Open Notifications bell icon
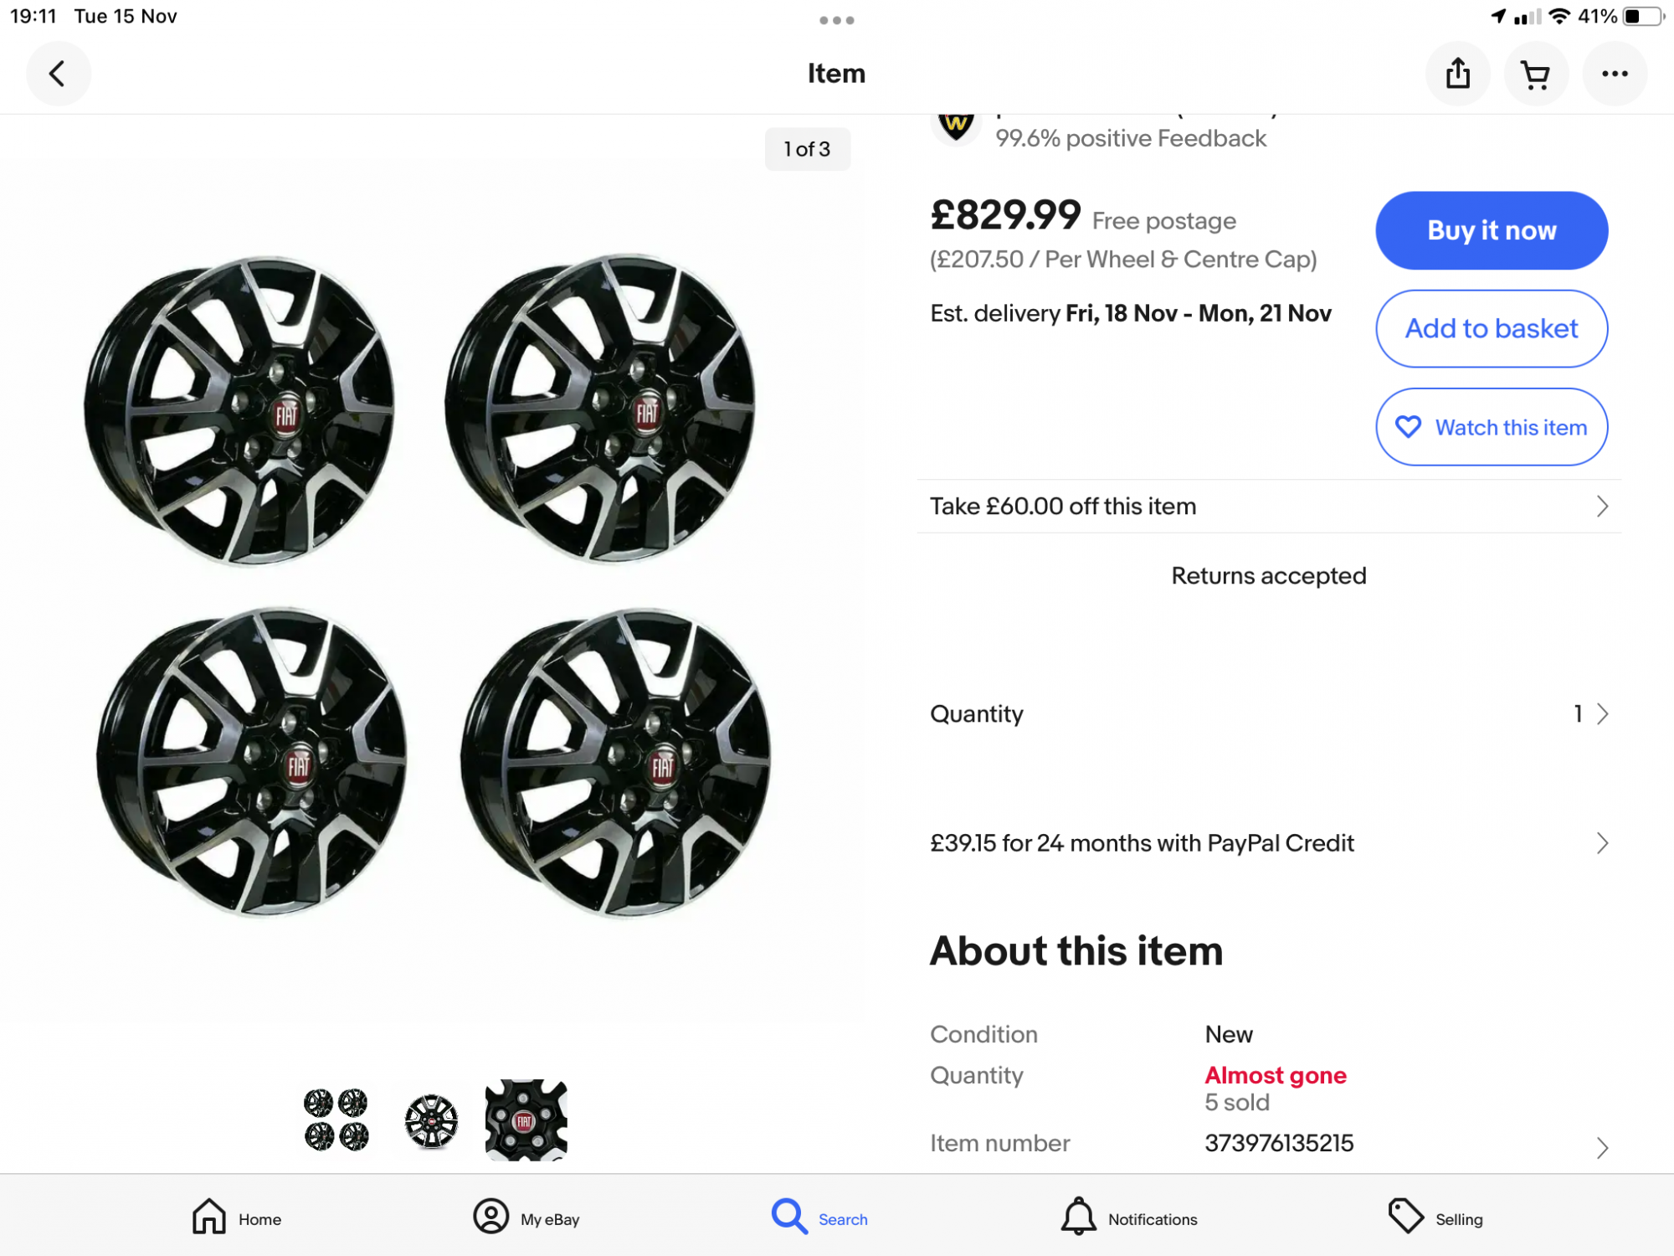 pos(1078,1217)
